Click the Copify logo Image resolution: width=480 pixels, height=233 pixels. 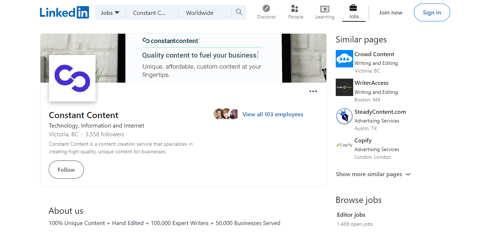(344, 145)
